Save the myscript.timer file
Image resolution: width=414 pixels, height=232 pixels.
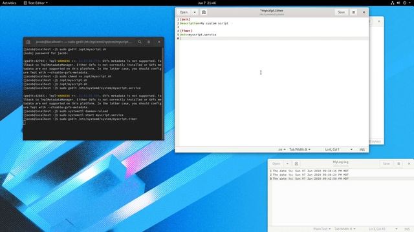click(341, 12)
